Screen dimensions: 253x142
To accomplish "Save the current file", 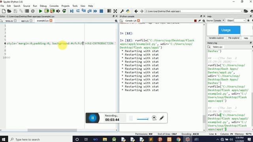I will pos(15,11).
